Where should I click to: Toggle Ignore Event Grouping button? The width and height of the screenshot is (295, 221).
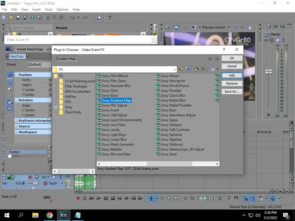click(279, 198)
